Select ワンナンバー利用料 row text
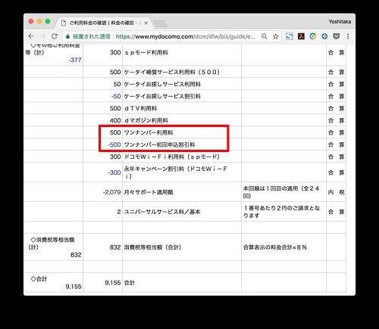Viewport: 379px width, 329px height. coord(149,132)
